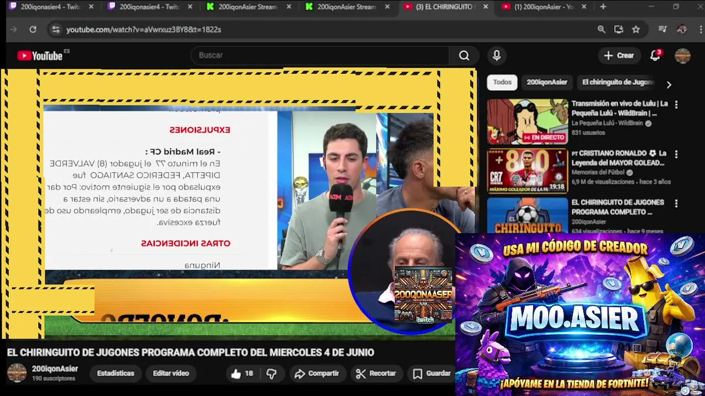Open the Lulu live stream thumbnail
This screenshot has height=396, width=705.
(527, 122)
